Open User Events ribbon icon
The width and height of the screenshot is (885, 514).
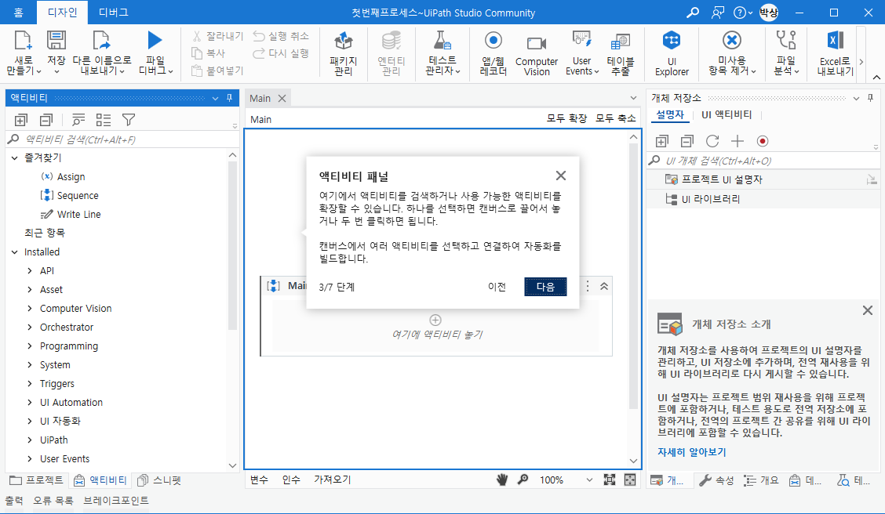(581, 41)
